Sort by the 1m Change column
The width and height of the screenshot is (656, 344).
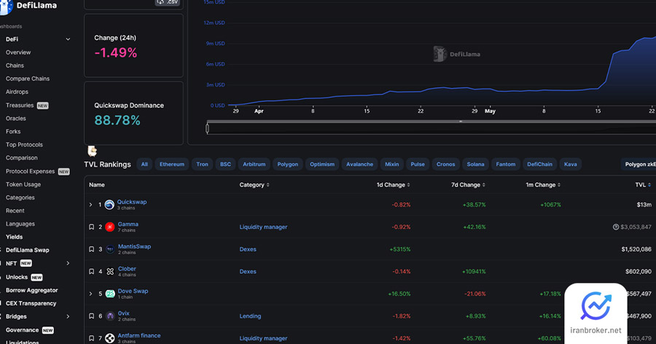(543, 185)
